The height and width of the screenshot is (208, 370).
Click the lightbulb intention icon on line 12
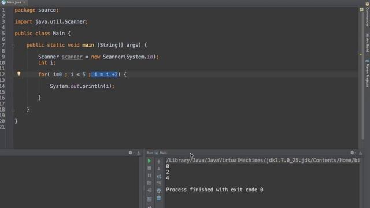(x=19, y=74)
